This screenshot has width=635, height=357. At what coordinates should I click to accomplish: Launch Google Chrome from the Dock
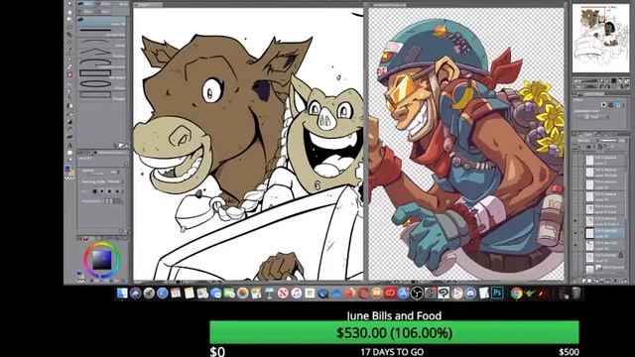[516, 294]
